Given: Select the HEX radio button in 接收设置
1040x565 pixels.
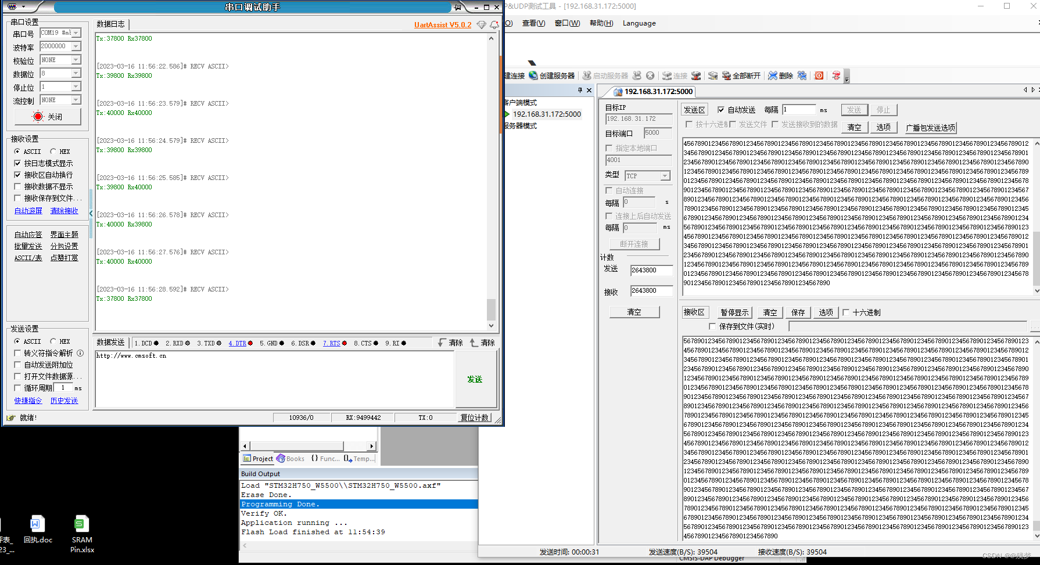Looking at the screenshot, I should tap(52, 151).
